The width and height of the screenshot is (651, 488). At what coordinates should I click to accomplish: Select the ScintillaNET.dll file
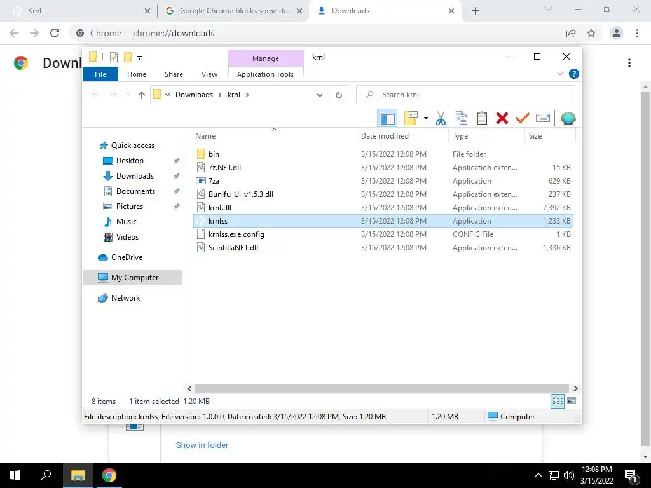[383, 248]
